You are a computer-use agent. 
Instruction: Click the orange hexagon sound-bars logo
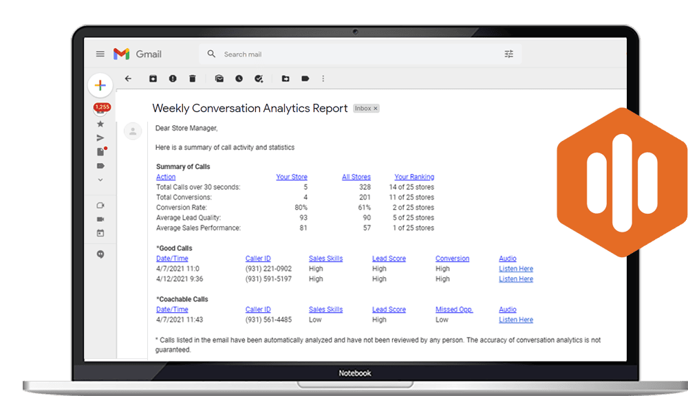(x=622, y=182)
